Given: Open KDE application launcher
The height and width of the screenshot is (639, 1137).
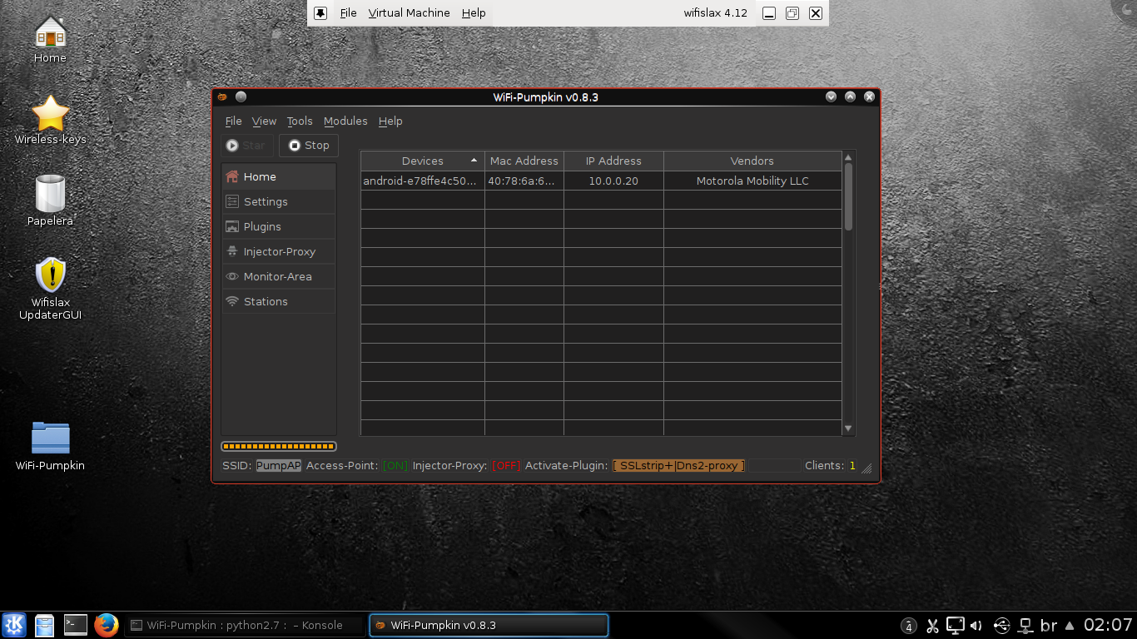Looking at the screenshot, I should click(14, 625).
